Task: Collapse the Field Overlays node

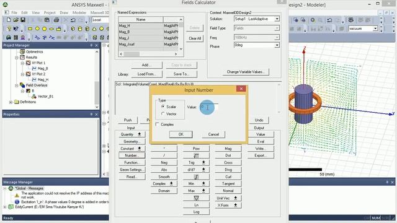Action: point(17,85)
